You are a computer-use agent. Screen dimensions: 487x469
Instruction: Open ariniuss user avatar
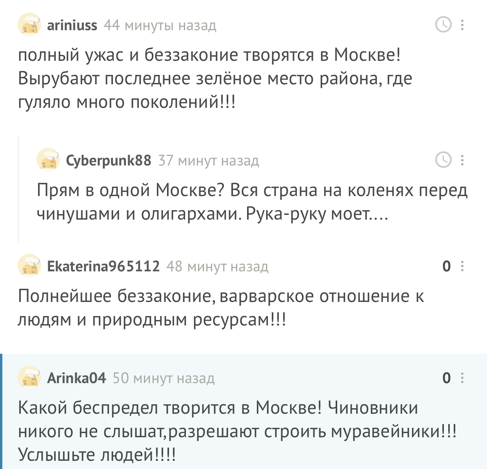pos(29,24)
